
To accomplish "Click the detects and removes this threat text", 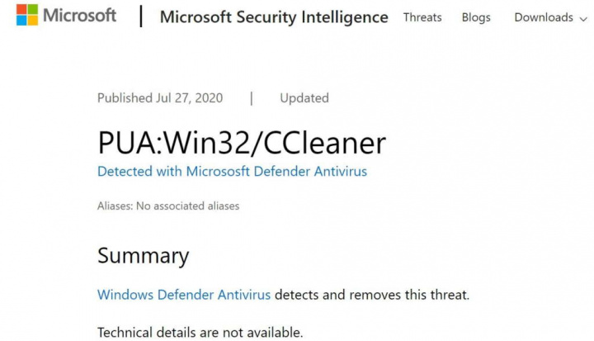I will [372, 295].
